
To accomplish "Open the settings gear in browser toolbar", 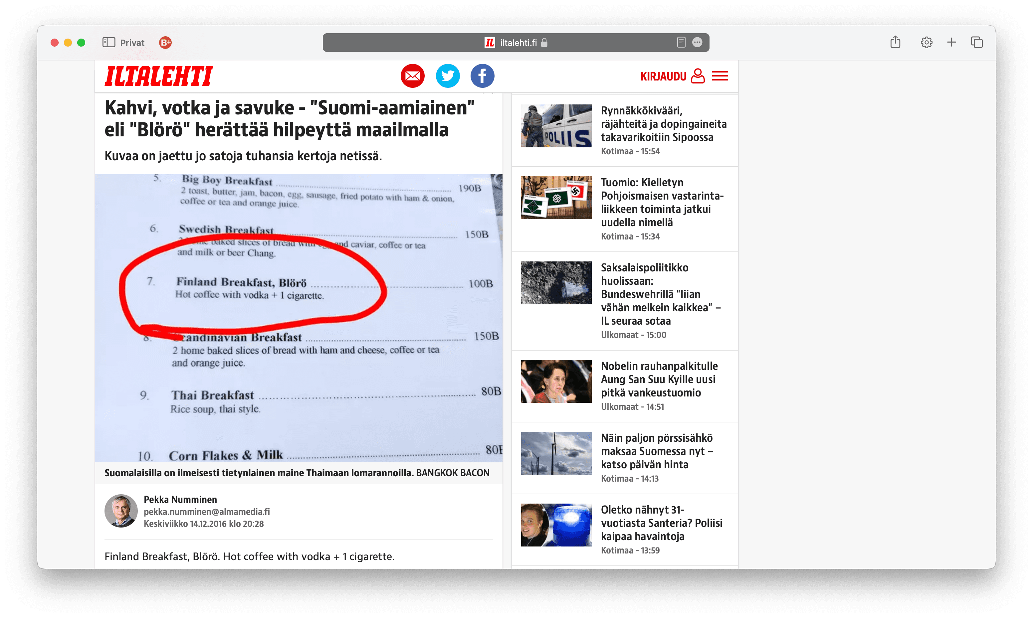I will 927,43.
